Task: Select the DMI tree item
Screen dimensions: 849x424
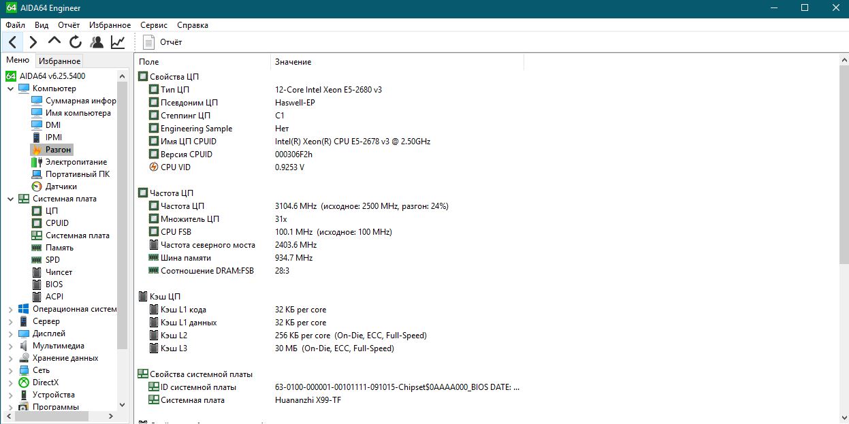Action: point(53,125)
